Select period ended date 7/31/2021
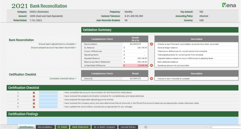This screenshot has height=129, width=241. click(x=36, y=20)
